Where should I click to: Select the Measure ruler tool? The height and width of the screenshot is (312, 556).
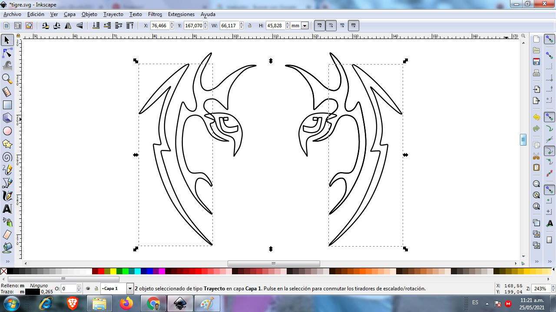tap(7, 92)
